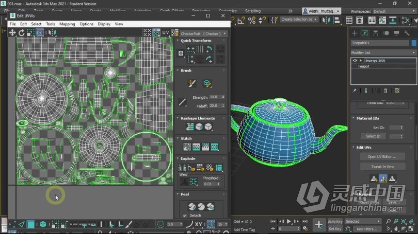Screen dimensions: 418x234
Task: Open the Scripting menu in 3ds Max
Action: pos(253,11)
